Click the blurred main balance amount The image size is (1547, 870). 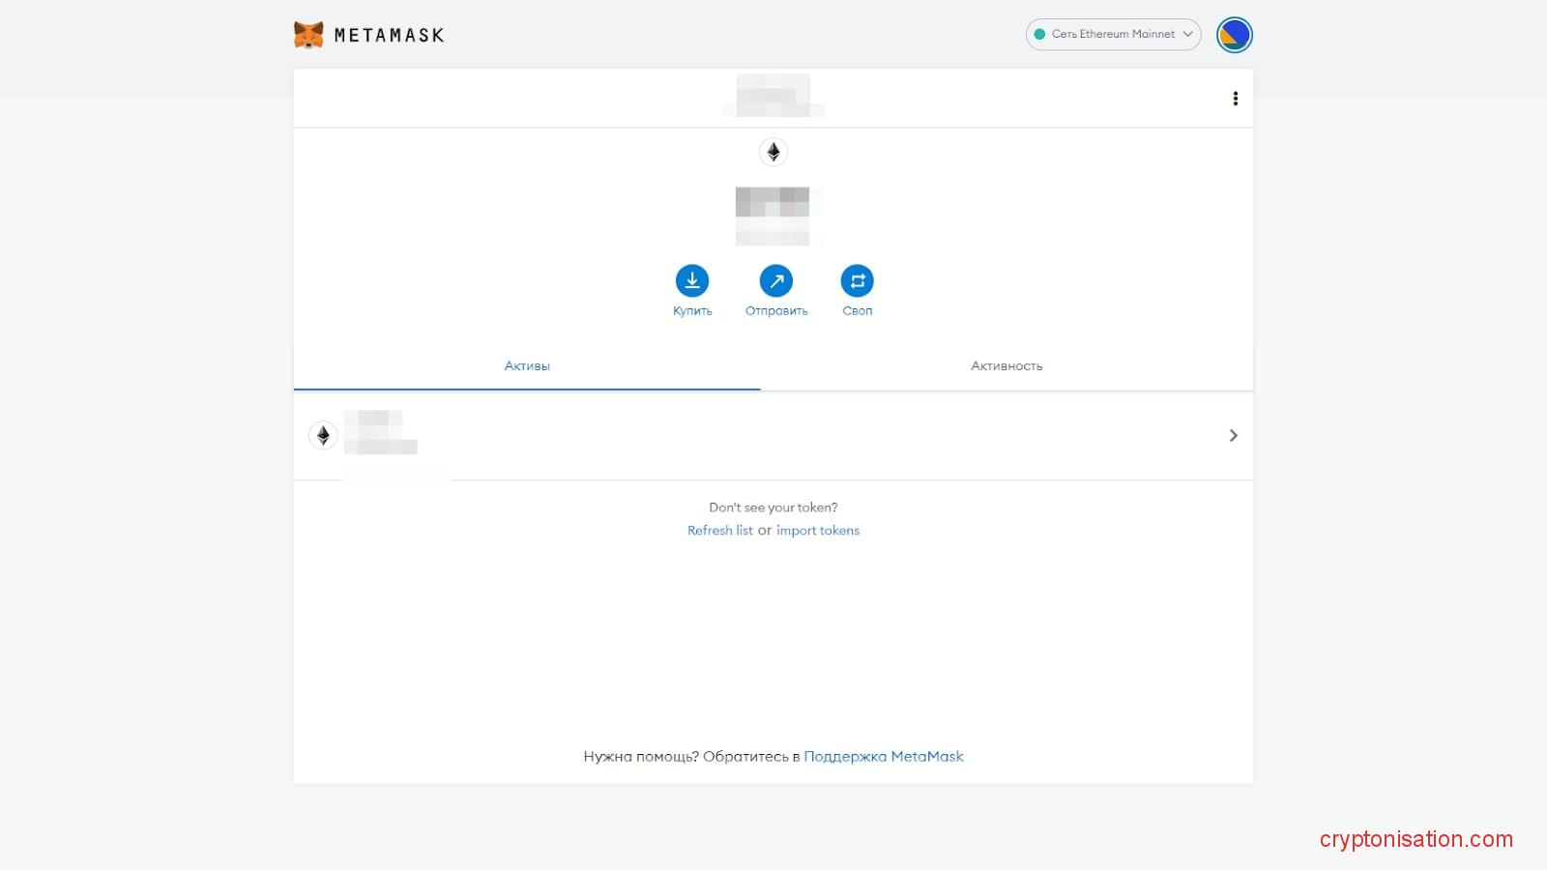tap(773, 215)
